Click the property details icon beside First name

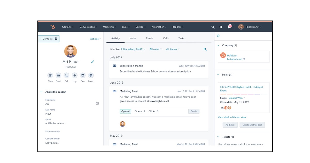click(97, 103)
